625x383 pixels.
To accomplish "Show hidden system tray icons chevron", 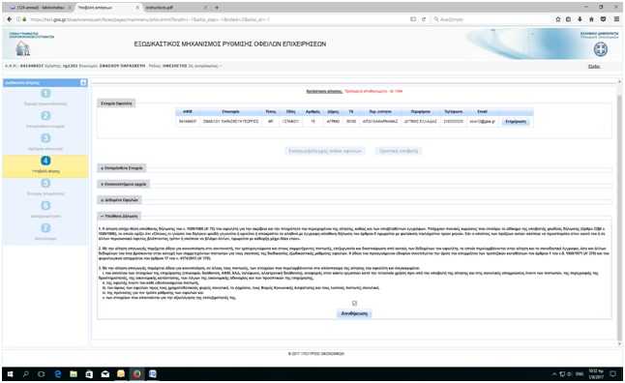I will click(554, 374).
